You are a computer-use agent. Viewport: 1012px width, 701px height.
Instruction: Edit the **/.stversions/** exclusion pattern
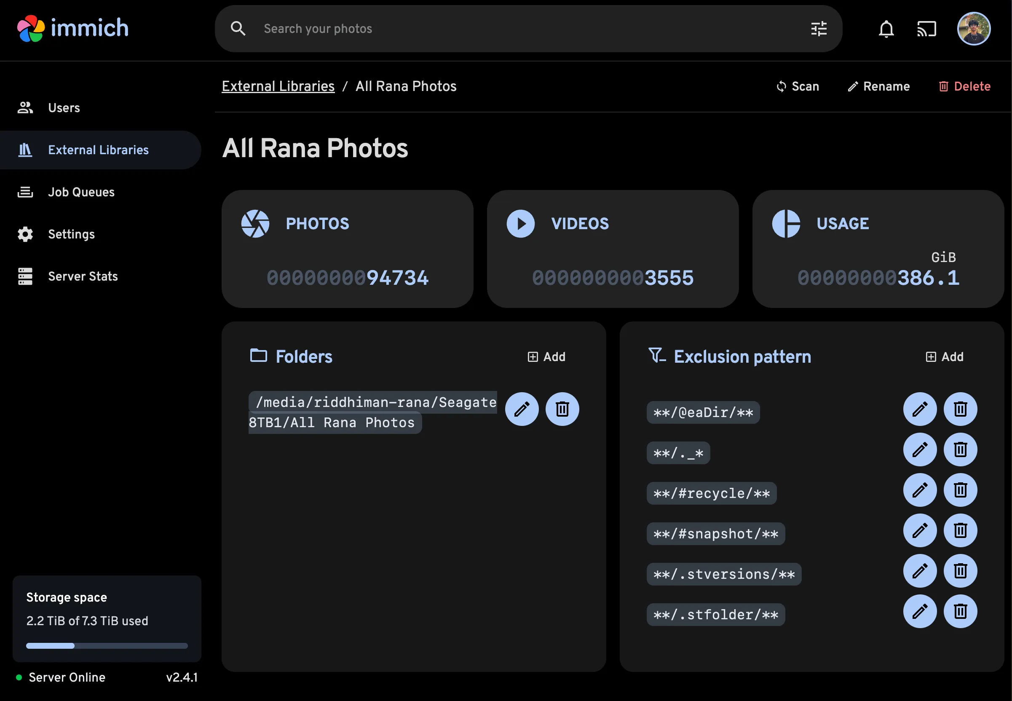920,570
